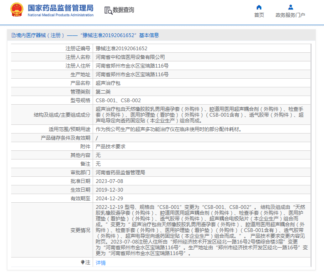Click the 政务服务门户 person icon

(x=291, y=7)
